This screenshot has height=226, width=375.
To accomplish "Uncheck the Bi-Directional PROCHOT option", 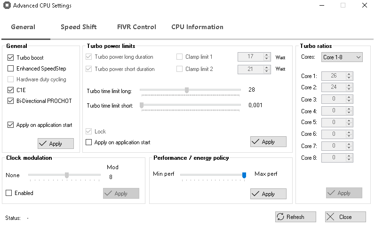I will (11, 101).
